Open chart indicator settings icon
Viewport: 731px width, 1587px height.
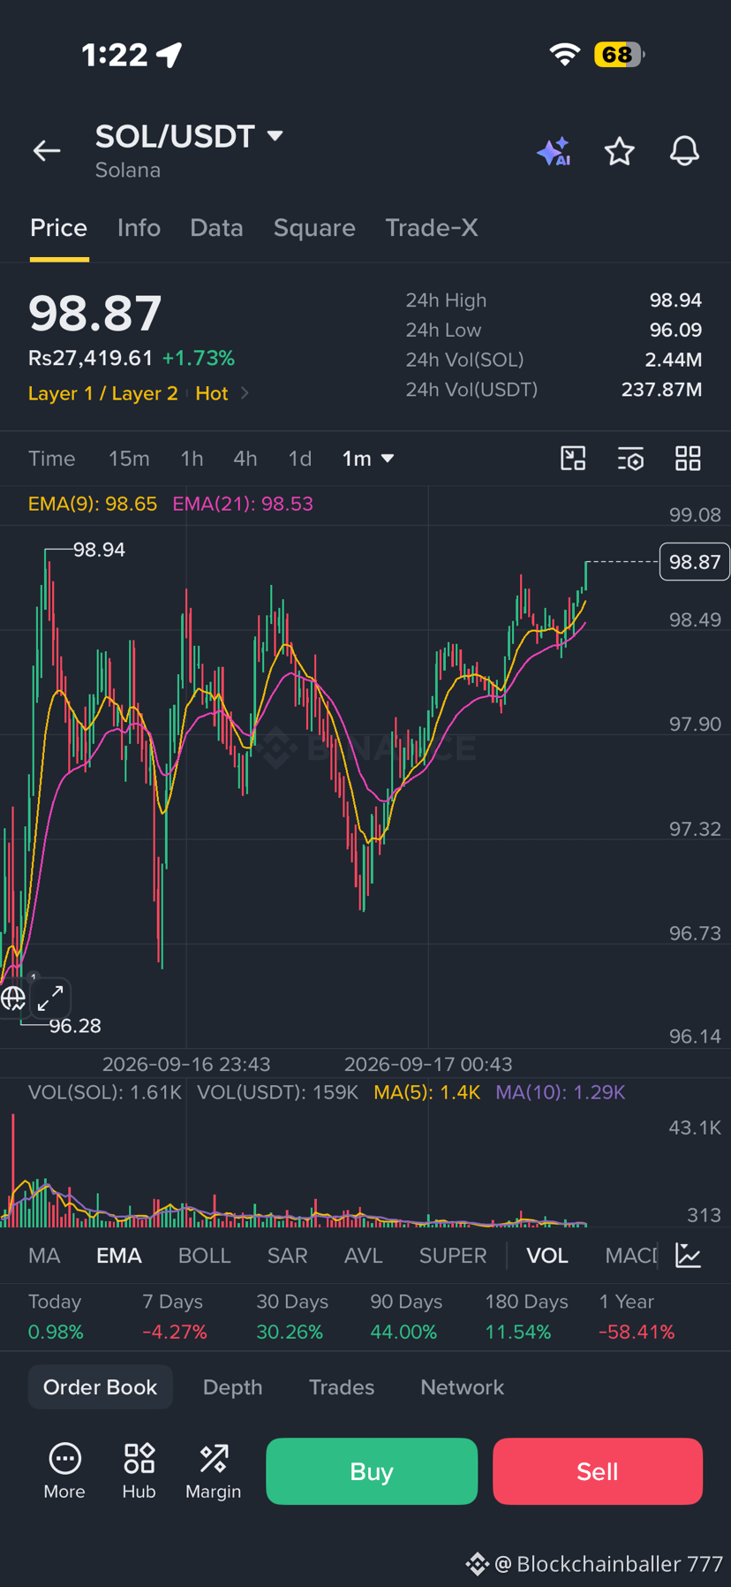coord(630,459)
